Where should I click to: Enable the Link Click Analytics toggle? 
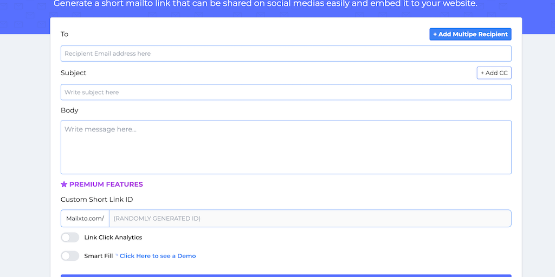(x=70, y=238)
